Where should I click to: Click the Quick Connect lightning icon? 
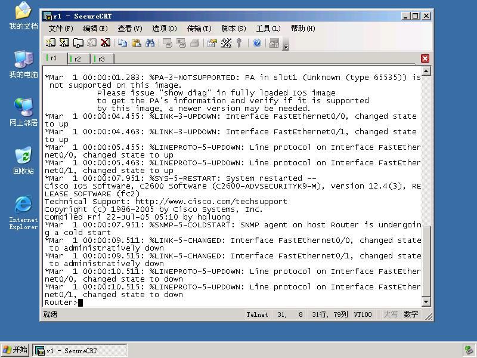click(64, 43)
